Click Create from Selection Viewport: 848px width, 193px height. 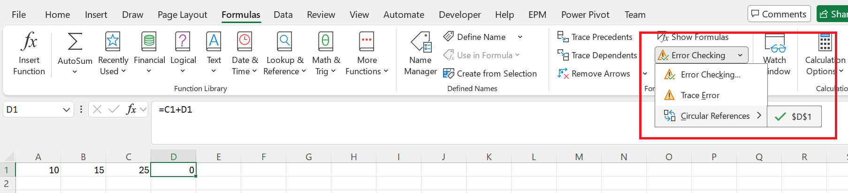pyautogui.click(x=490, y=74)
